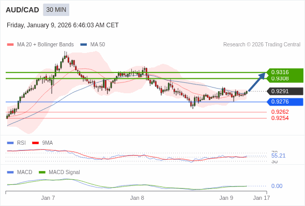Viewport: 305px width, 206px height.
Task: Click the MA 20 + Bollinger Bands legend label
Action: click(x=45, y=45)
